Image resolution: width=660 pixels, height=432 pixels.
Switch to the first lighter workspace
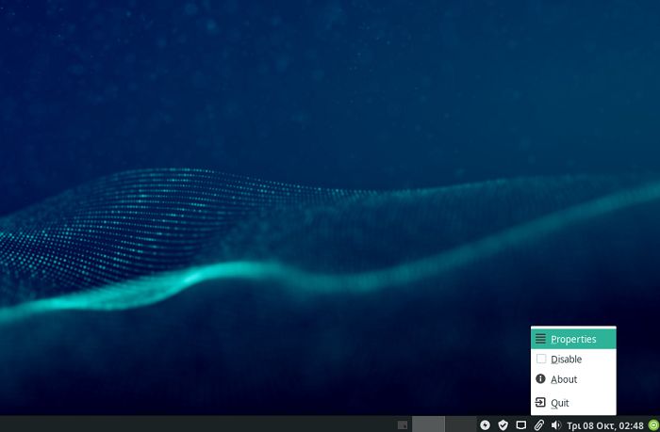tap(428, 424)
